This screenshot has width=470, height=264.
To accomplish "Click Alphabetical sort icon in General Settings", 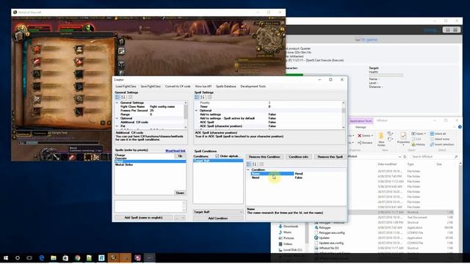I will pyautogui.click(x=123, y=98).
